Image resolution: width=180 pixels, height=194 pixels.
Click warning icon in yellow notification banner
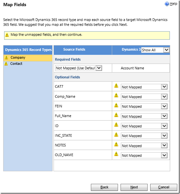pyautogui.click(x=7, y=35)
